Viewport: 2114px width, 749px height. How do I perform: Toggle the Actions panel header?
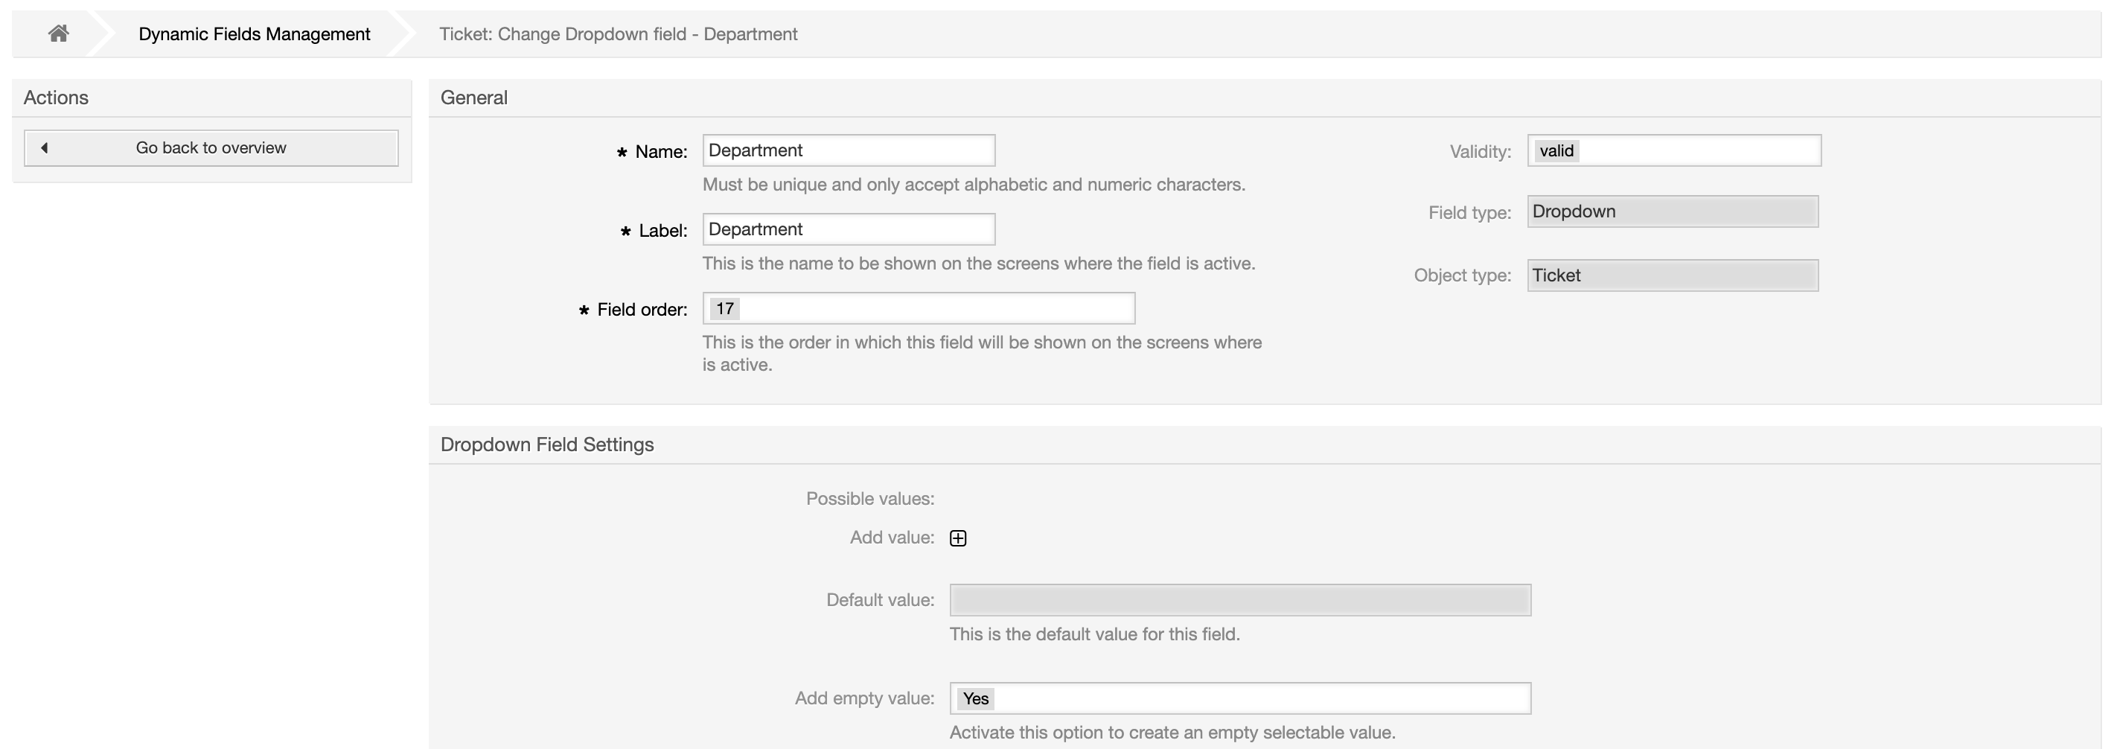(x=56, y=98)
